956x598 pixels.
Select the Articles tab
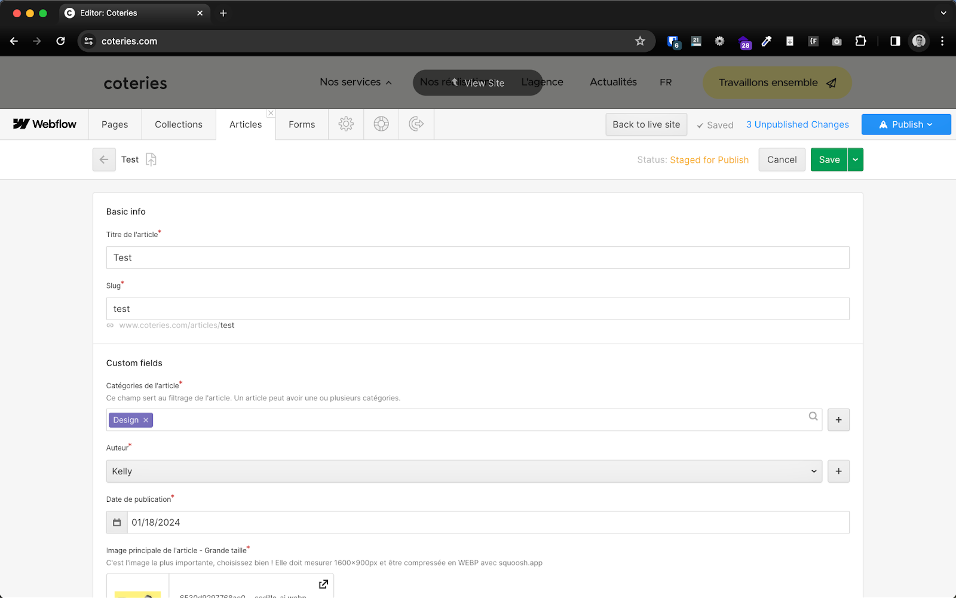pyautogui.click(x=246, y=124)
